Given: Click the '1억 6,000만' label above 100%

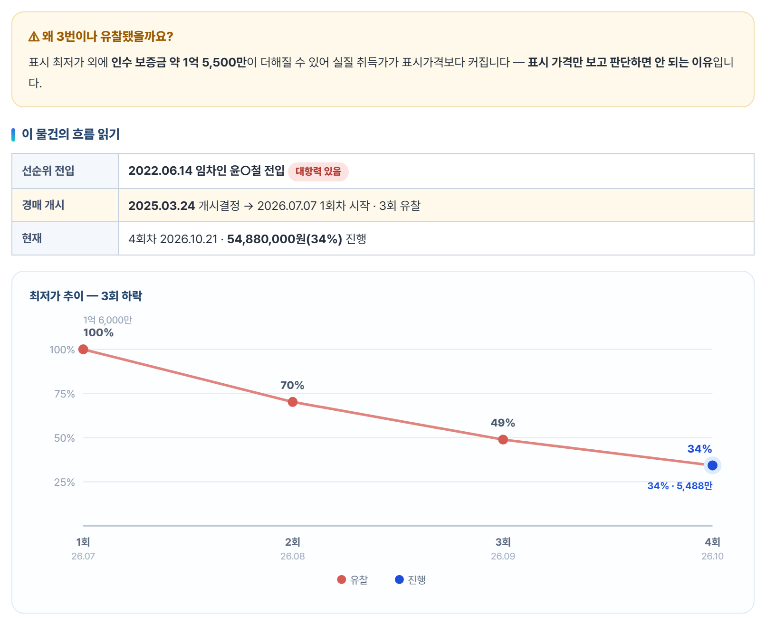Looking at the screenshot, I should (107, 320).
